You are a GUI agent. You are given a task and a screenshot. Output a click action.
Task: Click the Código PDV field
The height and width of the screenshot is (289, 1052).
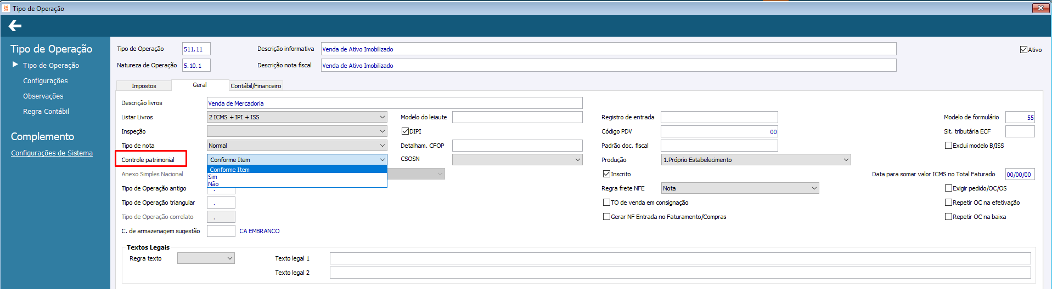[719, 131]
